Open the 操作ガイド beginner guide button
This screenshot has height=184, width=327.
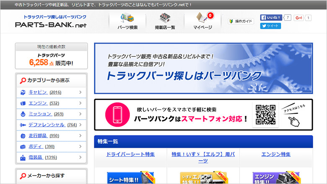[241, 21]
